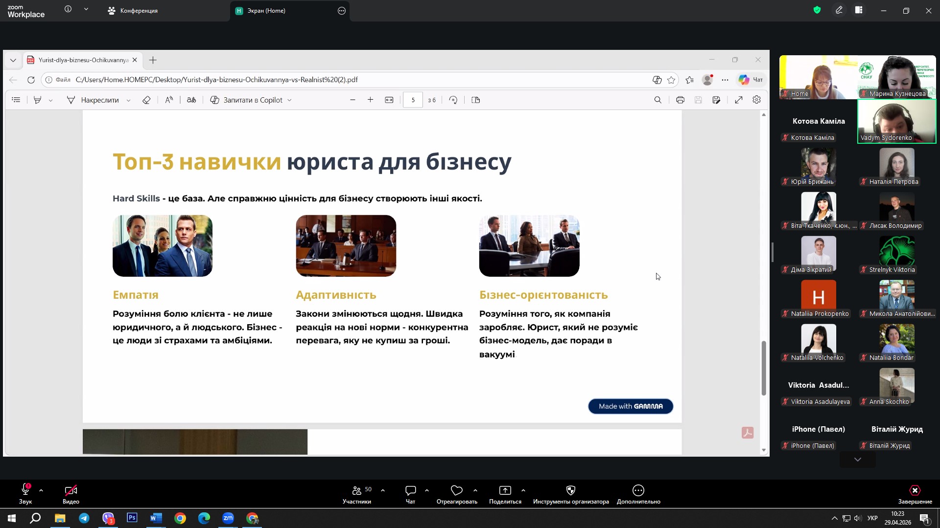The height and width of the screenshot is (528, 940).
Task: Turn on camera with Видео button
Action: point(71,493)
